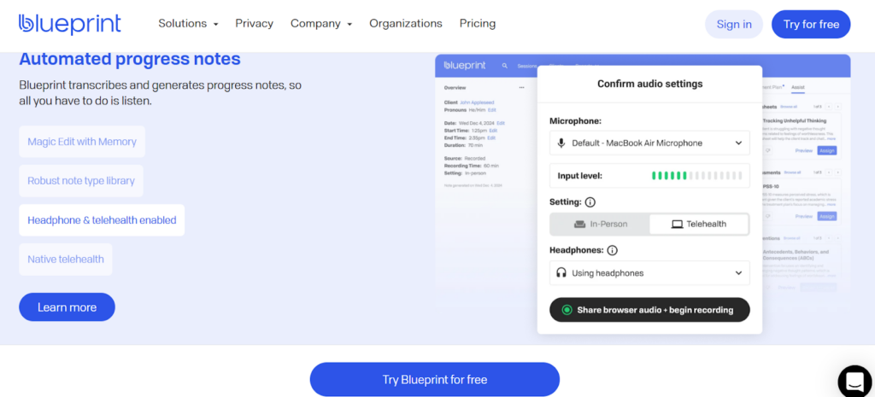The width and height of the screenshot is (875, 397).
Task: Click the Blueprint logo in the header
Action: (x=70, y=24)
